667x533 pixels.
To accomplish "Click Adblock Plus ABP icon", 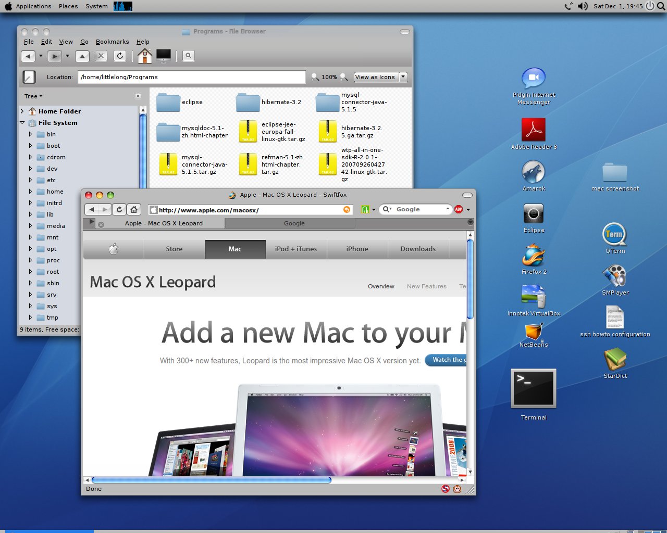I will point(459,209).
